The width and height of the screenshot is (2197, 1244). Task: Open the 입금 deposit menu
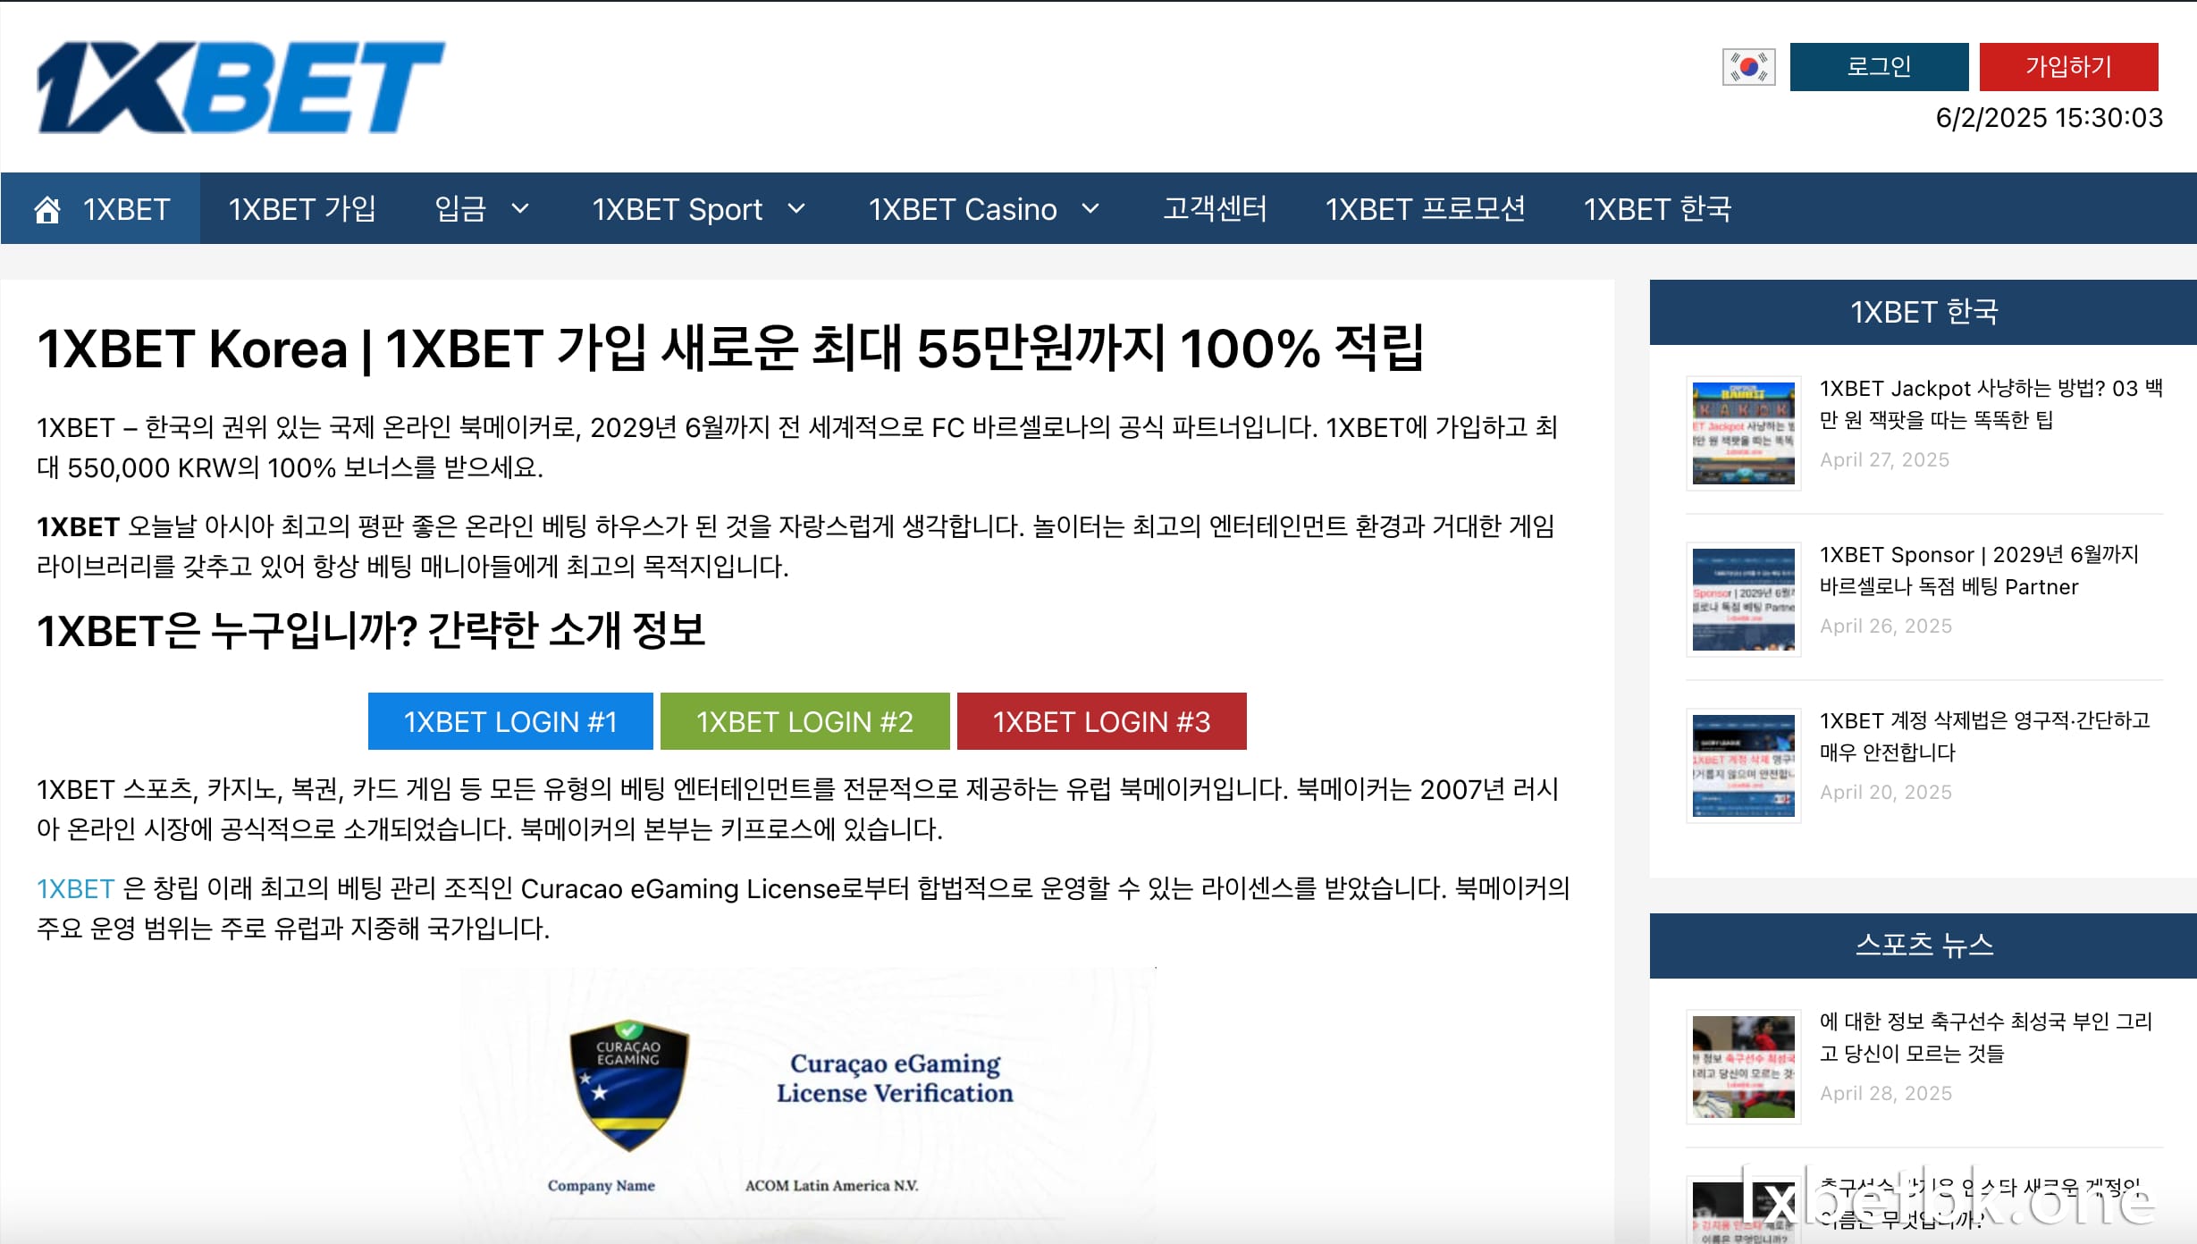pos(460,209)
